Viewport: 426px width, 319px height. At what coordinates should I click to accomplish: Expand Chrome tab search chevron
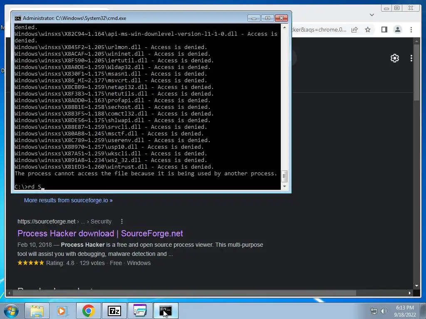click(x=372, y=15)
